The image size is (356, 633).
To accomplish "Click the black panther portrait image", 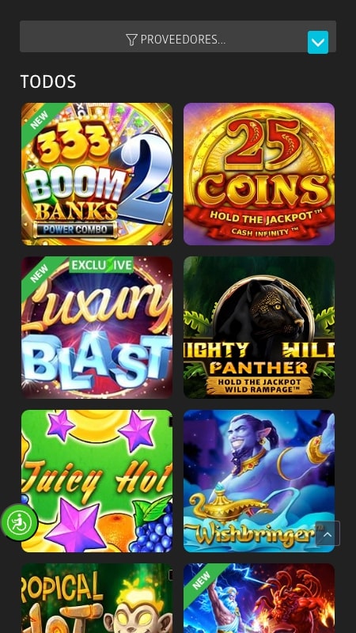I will coord(264,311).
